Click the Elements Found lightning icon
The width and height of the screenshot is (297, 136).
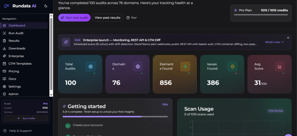click(185, 67)
